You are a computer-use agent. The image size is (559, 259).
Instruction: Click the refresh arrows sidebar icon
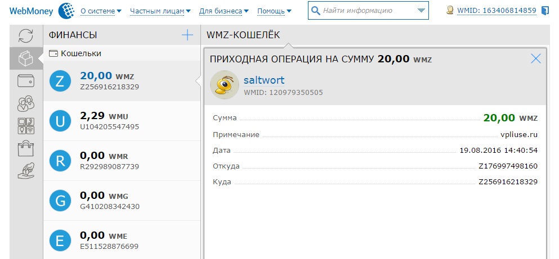click(26, 35)
